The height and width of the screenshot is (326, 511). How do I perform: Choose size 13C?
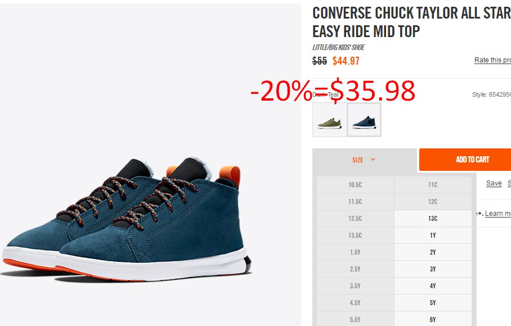pos(433,218)
